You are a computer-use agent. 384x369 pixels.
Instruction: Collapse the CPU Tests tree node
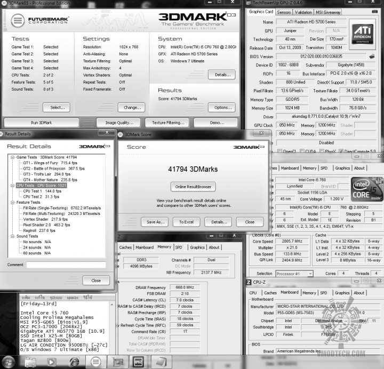point(12,186)
